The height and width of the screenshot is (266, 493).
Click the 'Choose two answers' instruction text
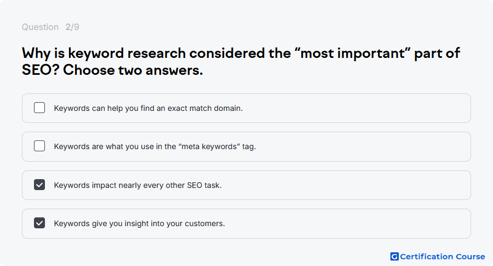pos(133,70)
